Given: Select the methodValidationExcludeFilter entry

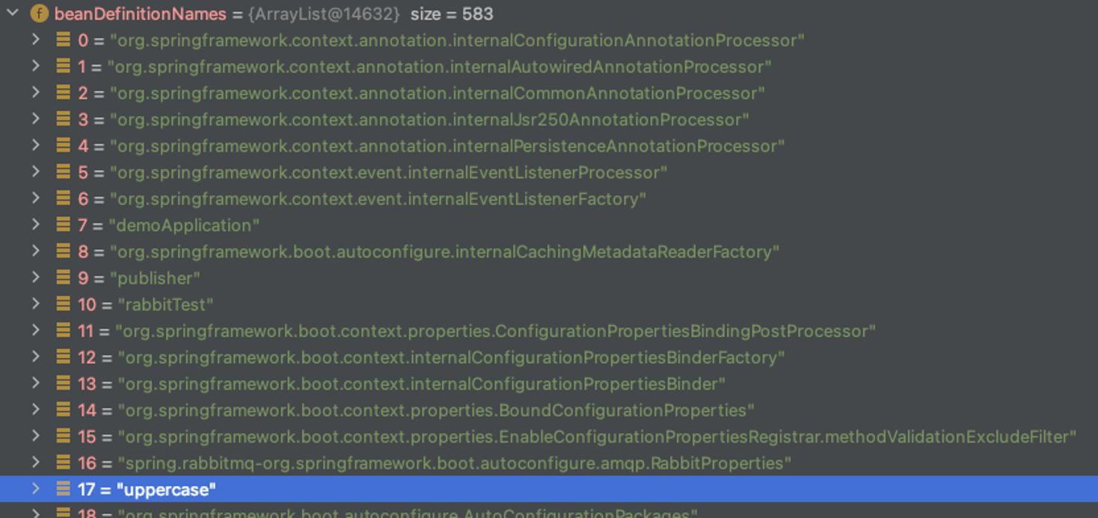Looking at the screenshot, I should [596, 437].
